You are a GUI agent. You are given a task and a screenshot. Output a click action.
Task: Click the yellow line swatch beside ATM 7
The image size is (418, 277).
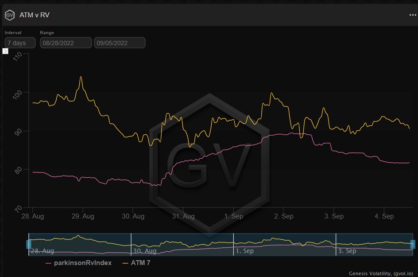tap(124, 263)
